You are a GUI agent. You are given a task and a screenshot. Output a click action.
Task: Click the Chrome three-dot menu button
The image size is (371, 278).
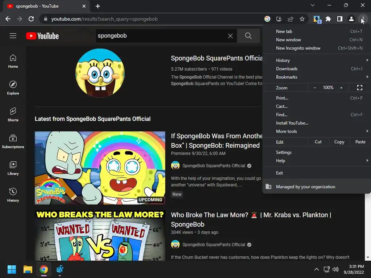coord(363,19)
